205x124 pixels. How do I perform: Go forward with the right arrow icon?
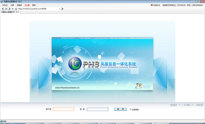pyautogui.click(x=10, y=9)
